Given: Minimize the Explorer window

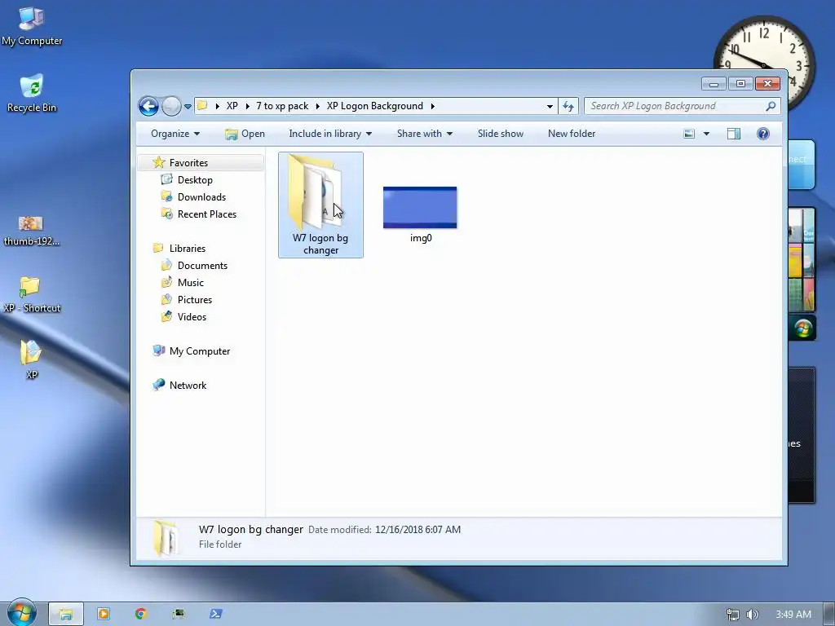Looking at the screenshot, I should point(714,84).
